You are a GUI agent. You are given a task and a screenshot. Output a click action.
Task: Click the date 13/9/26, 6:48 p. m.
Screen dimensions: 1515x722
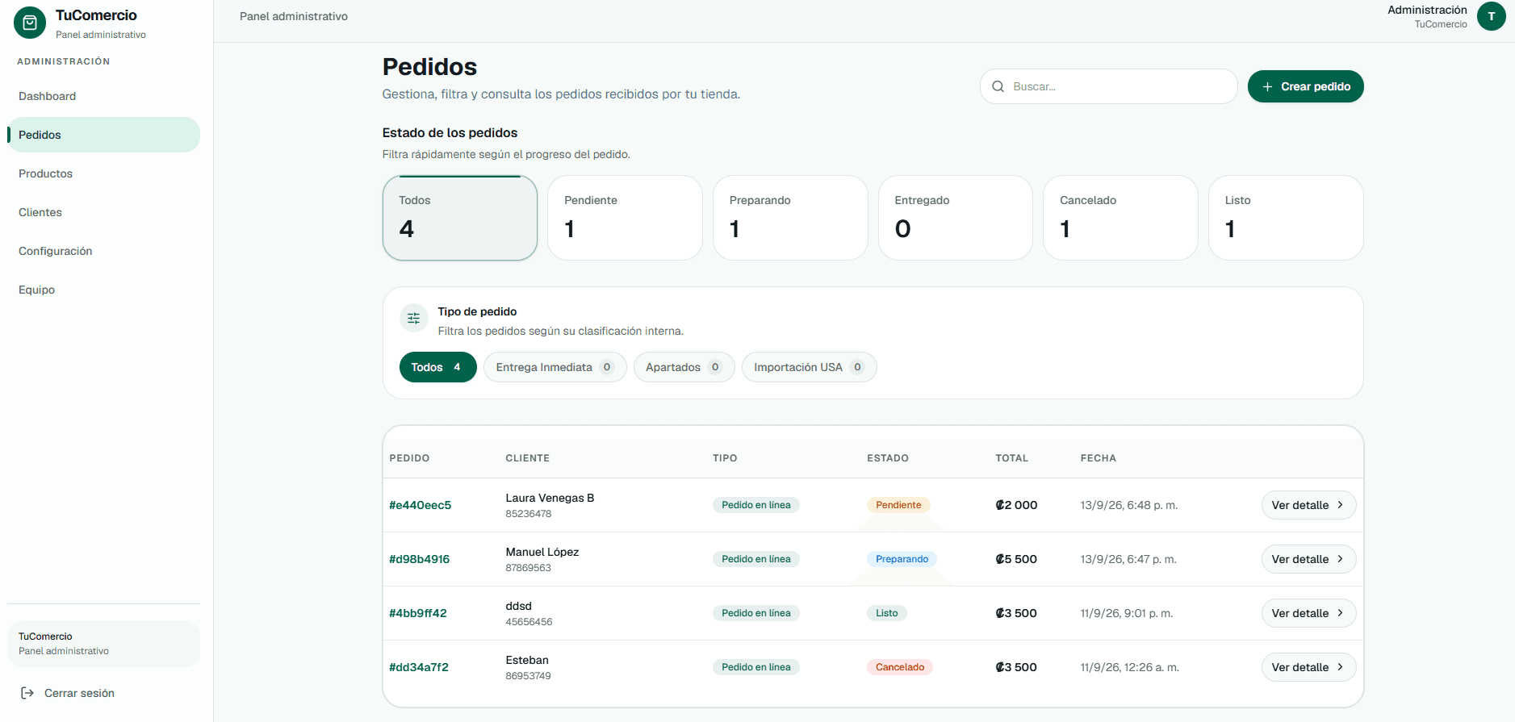coord(1129,505)
